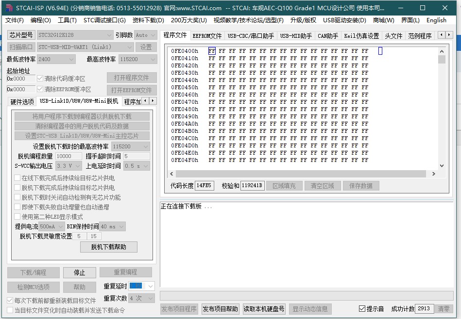Click the 下载/编程 button
Screen dimensions: 461x319
click(33, 272)
